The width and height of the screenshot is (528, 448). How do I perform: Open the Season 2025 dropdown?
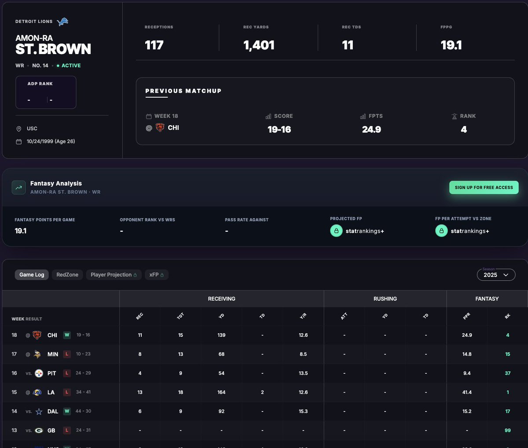click(x=496, y=275)
